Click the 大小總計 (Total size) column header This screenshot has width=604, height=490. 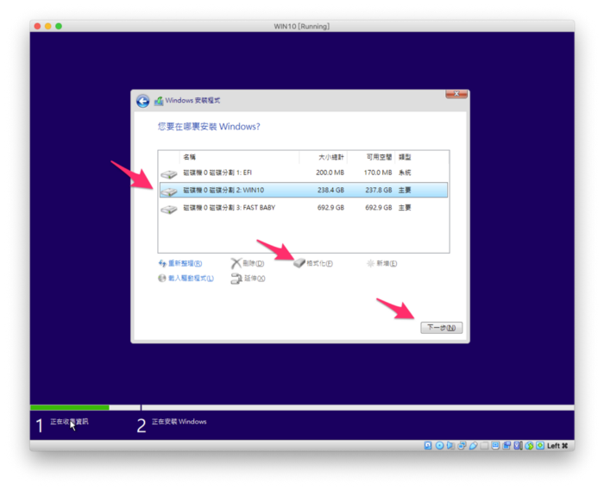pyautogui.click(x=330, y=157)
